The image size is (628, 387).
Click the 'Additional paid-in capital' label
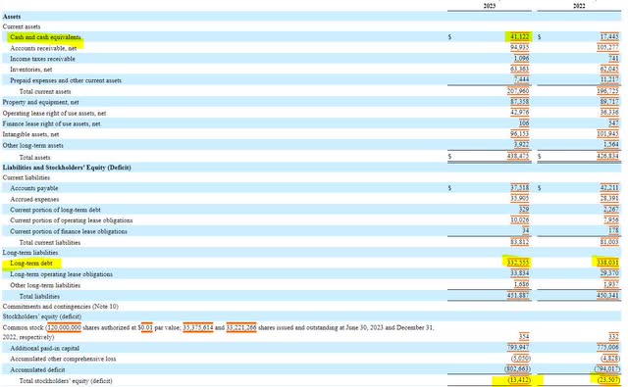tap(44, 348)
